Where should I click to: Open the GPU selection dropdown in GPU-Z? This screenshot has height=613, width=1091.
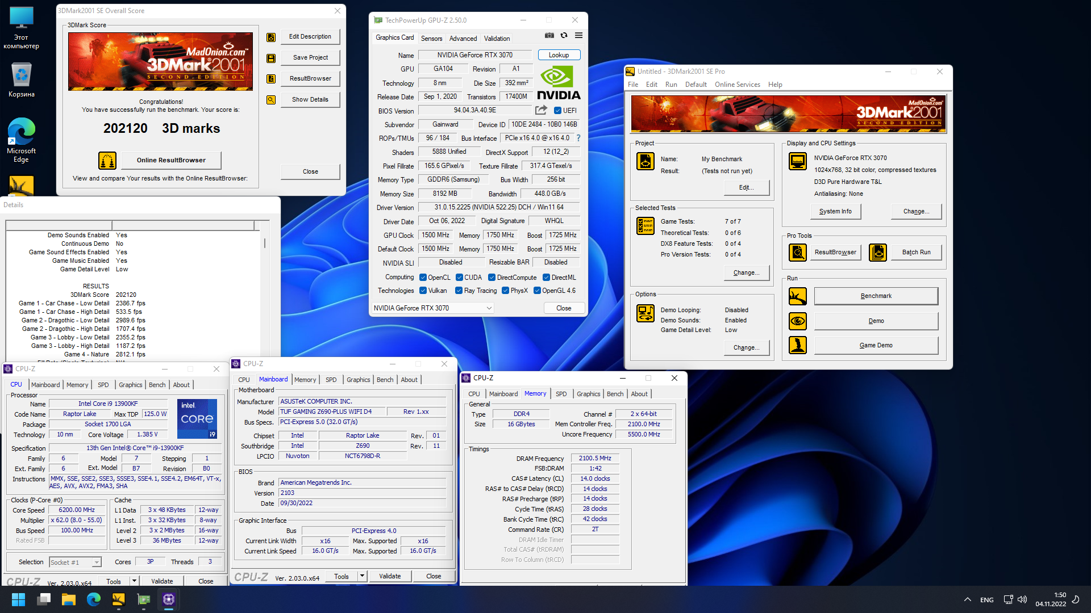[432, 308]
